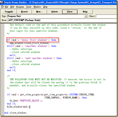The image size is (118, 117).
Task: Click the line "ITEM_CANVAS), WINDOW_NAME)) then"
Action: click(65, 97)
